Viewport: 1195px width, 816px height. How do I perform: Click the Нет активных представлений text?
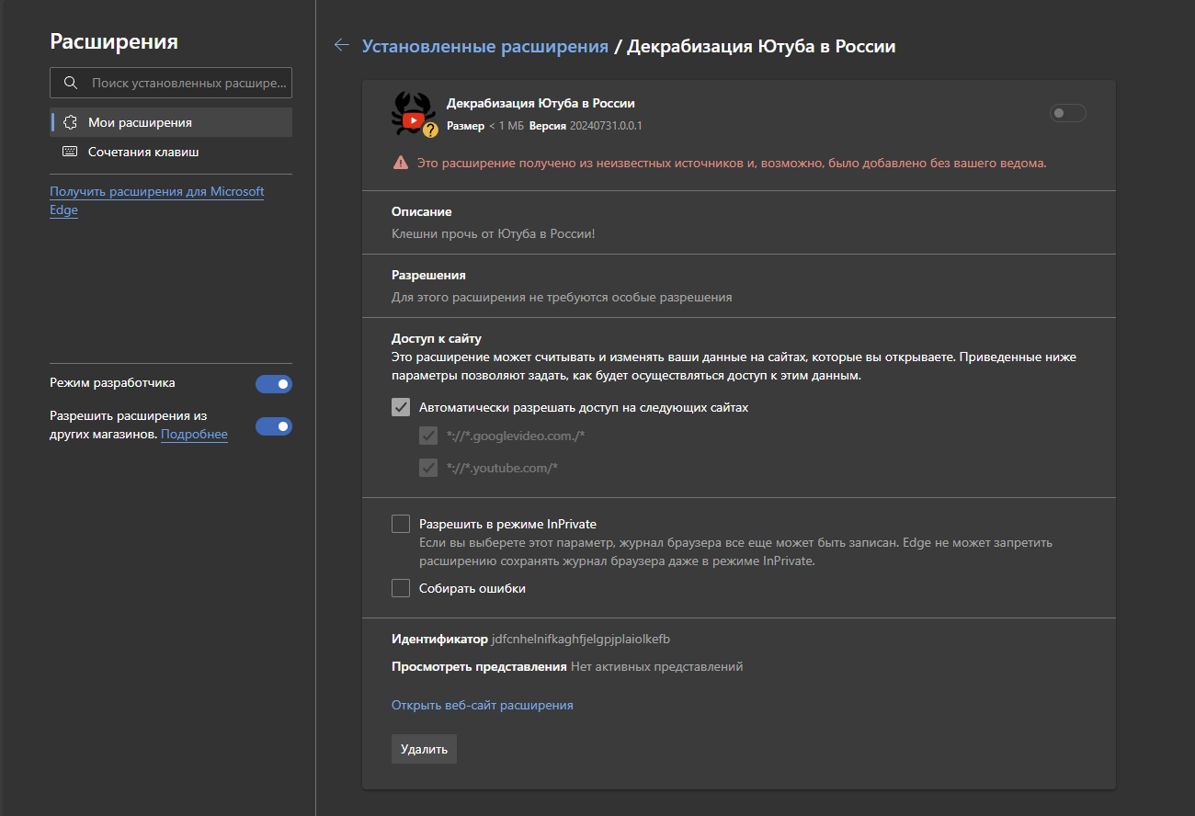pyautogui.click(x=656, y=666)
